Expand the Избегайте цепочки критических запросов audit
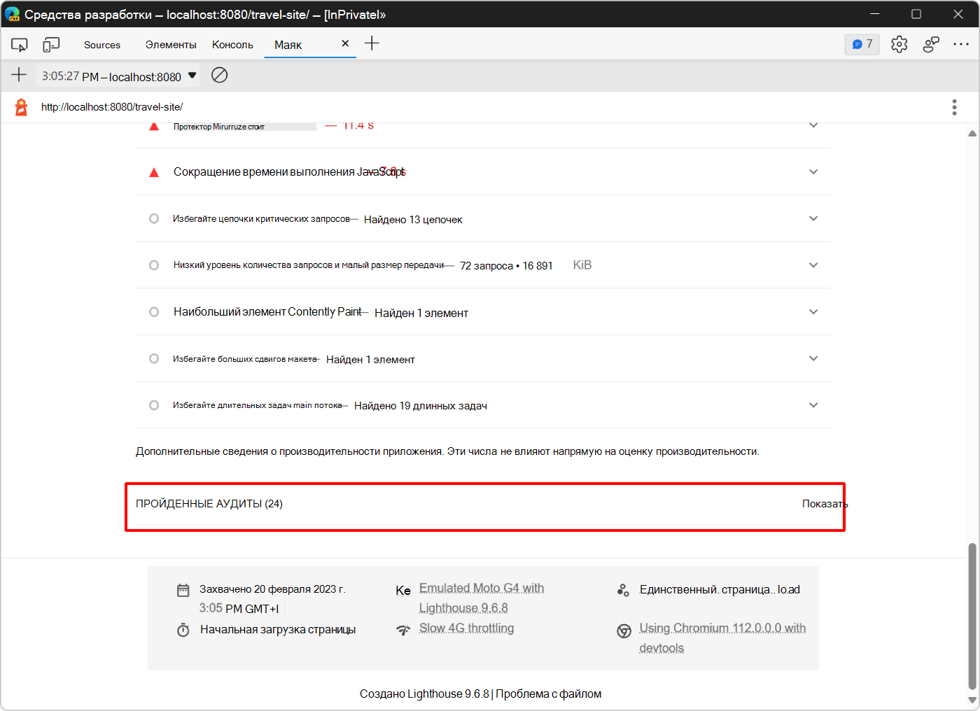Viewport: 980px width, 711px height. coord(813,218)
